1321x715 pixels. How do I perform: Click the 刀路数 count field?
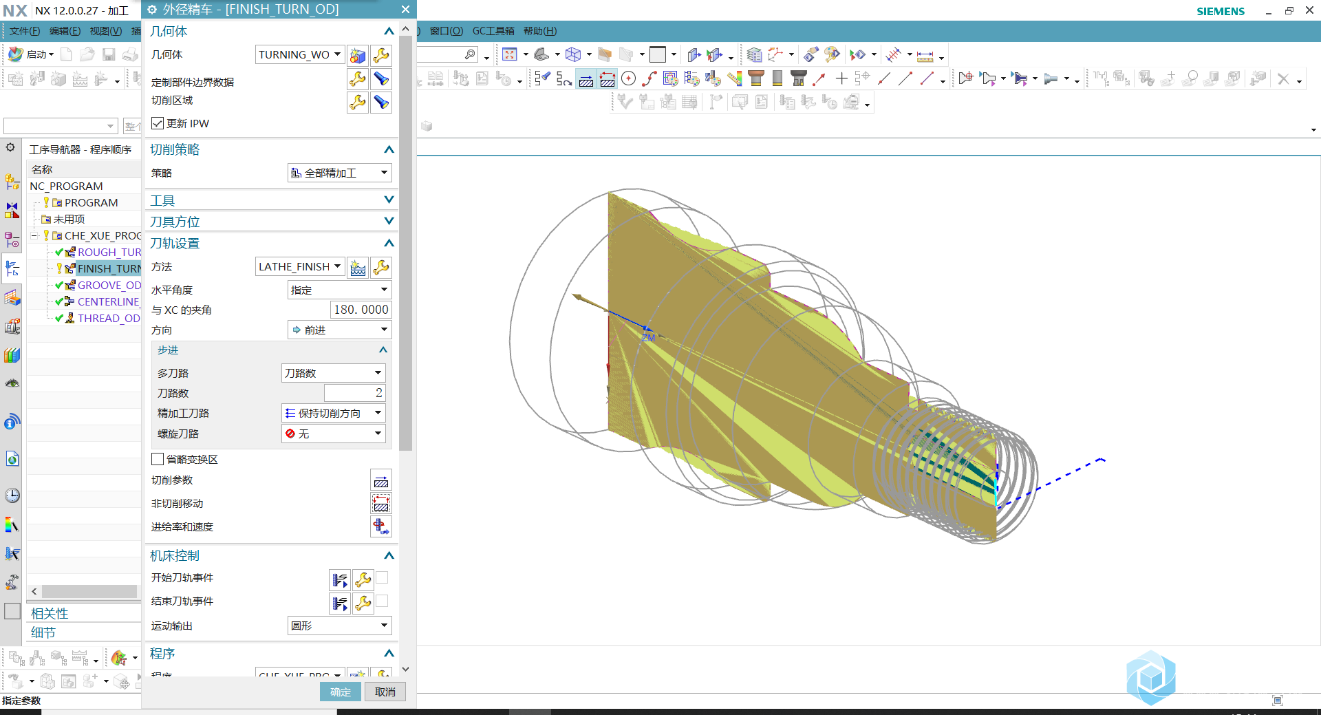354,393
